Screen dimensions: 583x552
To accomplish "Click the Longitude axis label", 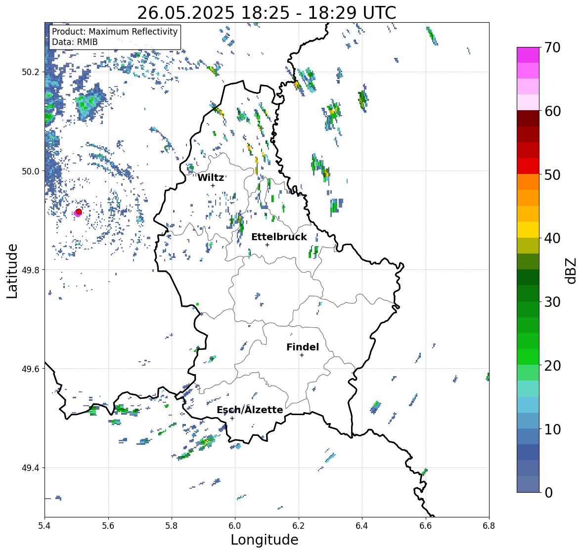I will (x=265, y=540).
